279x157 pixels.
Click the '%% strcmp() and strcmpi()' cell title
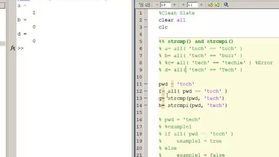pos(196,41)
